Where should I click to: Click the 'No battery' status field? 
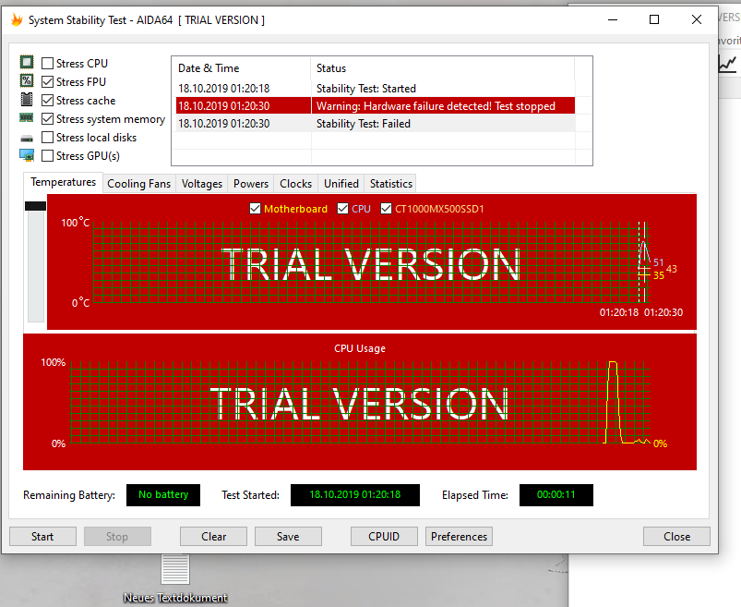(163, 495)
